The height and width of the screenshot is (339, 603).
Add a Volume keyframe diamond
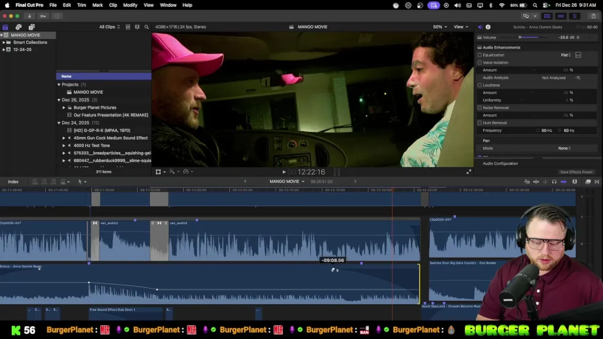pos(578,37)
